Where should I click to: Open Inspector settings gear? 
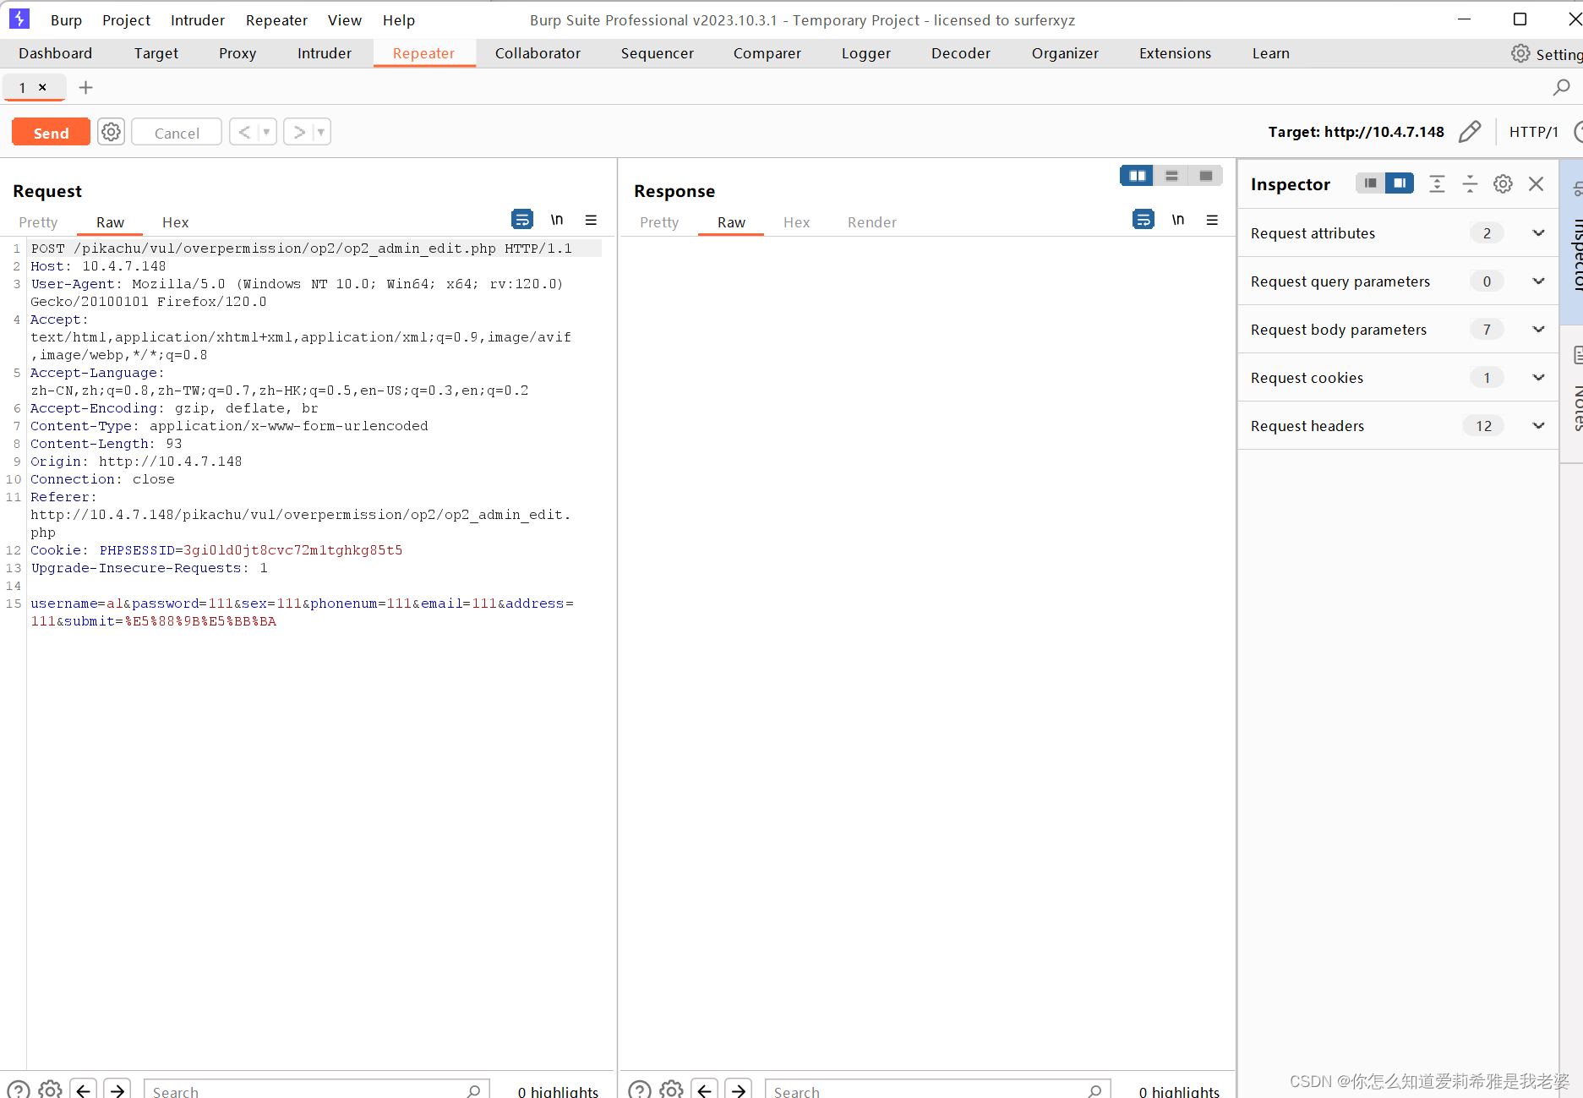pyautogui.click(x=1503, y=183)
